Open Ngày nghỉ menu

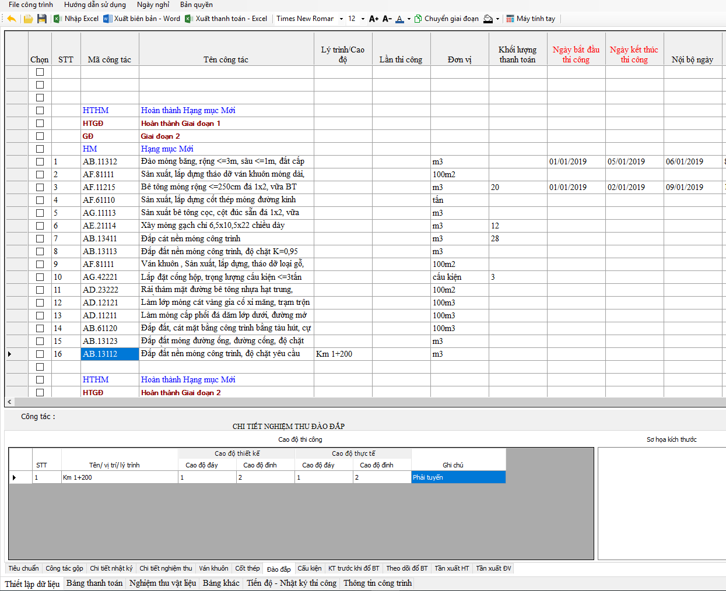153,5
